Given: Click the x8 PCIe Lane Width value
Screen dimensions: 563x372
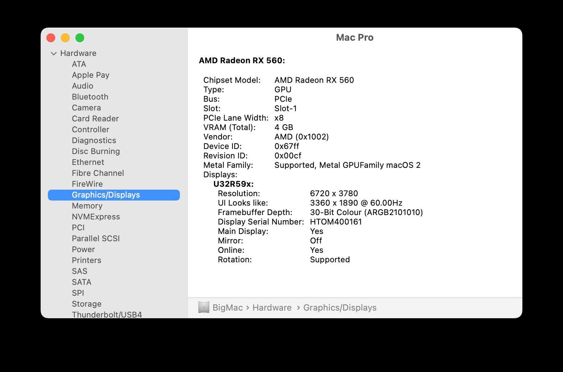Looking at the screenshot, I should [279, 118].
